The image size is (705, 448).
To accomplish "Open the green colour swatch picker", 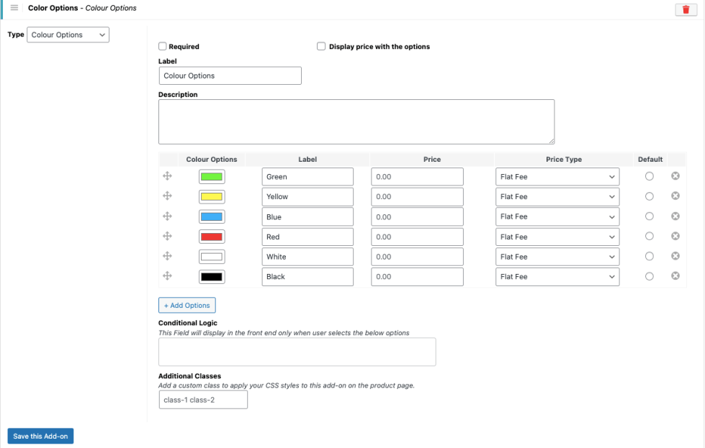I will pos(212,176).
